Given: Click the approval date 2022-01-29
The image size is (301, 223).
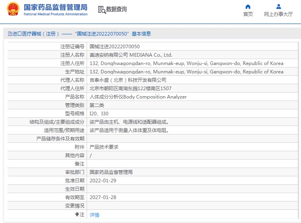Looking at the screenshot, I should 102,180.
